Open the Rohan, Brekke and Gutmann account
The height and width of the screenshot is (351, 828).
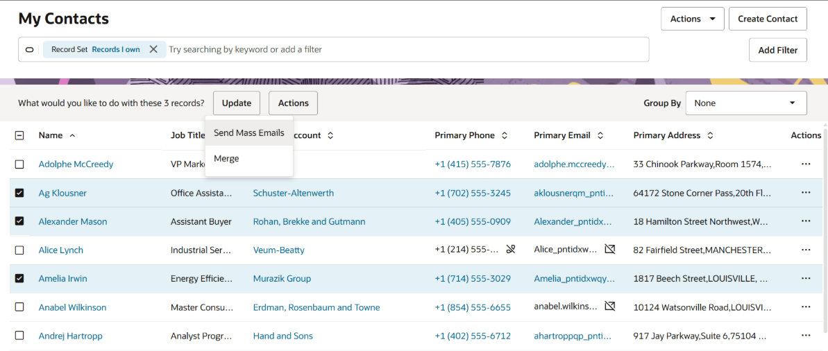309,221
